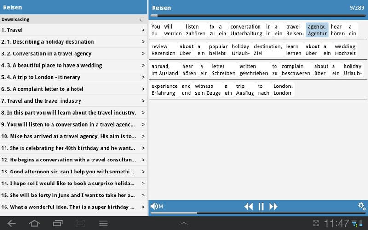Select '3. A beautiful place to have a wedding'
Image resolution: width=368 pixels, height=230 pixels.
click(74, 65)
